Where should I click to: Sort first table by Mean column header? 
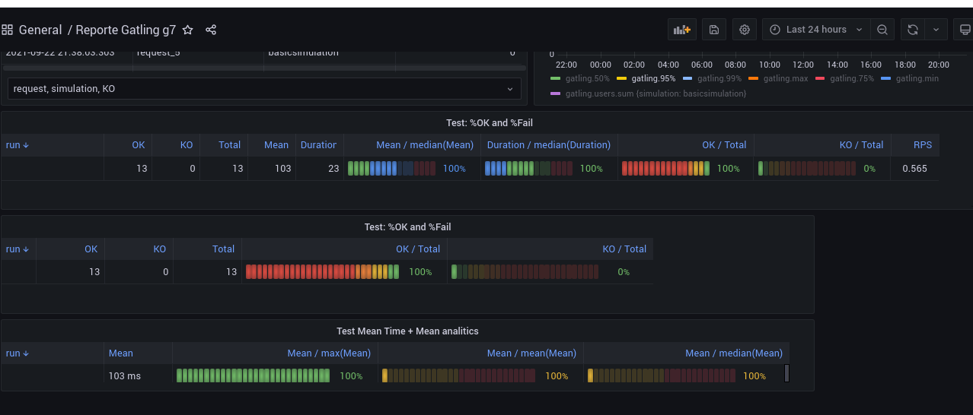276,145
